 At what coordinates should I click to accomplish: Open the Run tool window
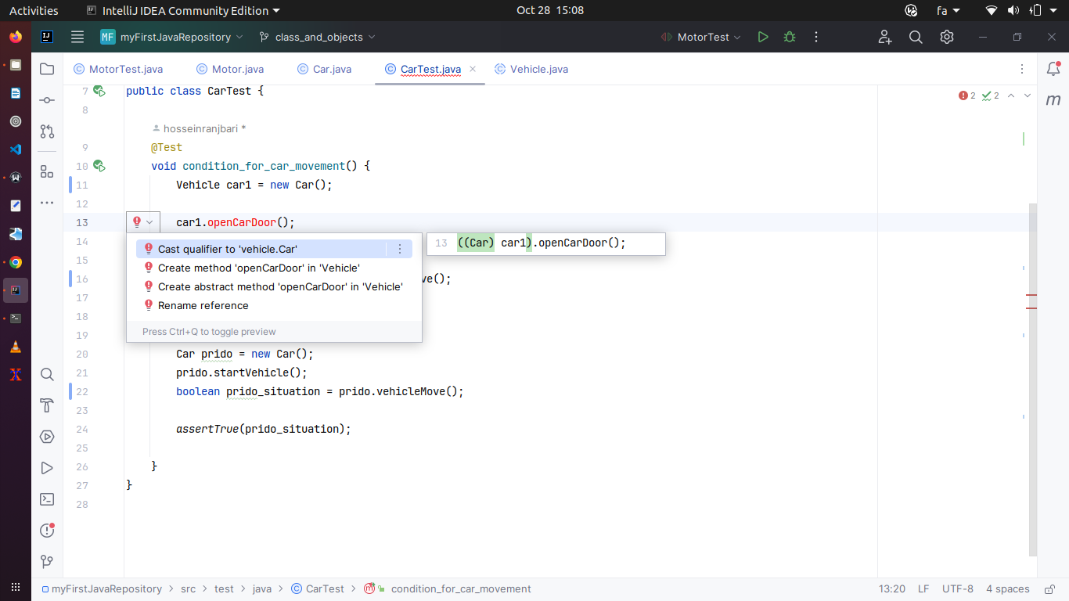tap(47, 468)
